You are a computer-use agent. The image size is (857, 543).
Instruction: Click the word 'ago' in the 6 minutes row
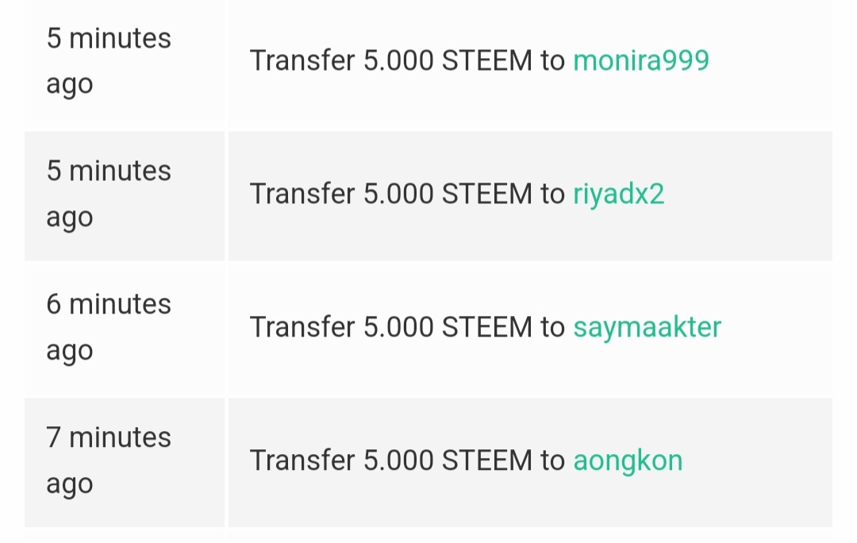69,352
